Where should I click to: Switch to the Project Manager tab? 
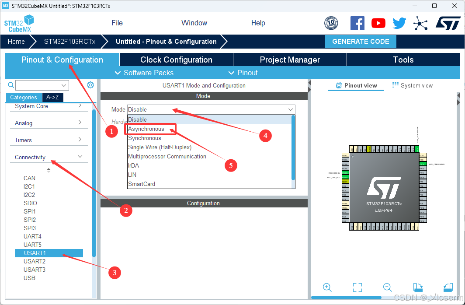(290, 60)
